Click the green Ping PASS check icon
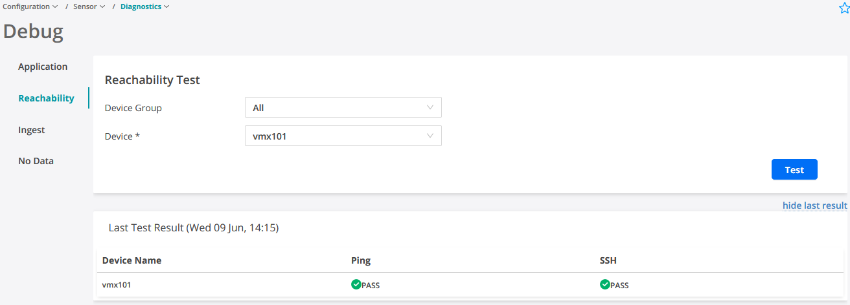 pyautogui.click(x=356, y=284)
